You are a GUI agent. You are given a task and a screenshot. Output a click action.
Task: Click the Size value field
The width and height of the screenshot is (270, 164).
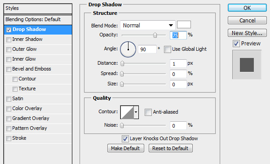pos(178,84)
